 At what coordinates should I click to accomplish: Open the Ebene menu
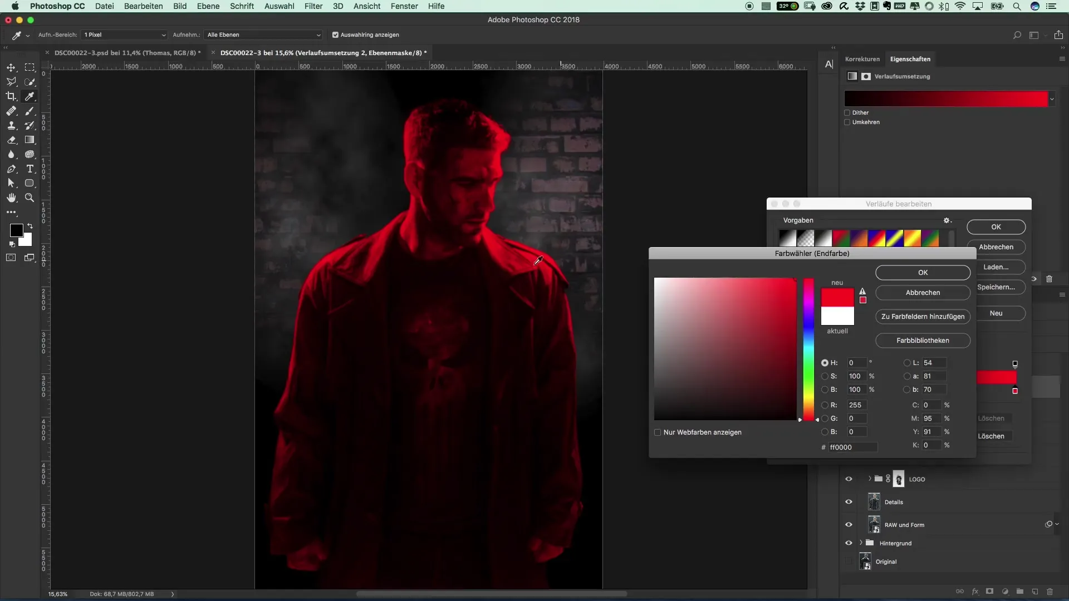(x=208, y=6)
